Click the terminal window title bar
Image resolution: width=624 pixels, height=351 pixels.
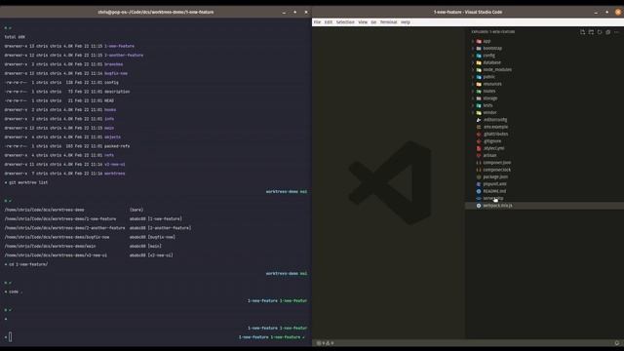point(156,12)
